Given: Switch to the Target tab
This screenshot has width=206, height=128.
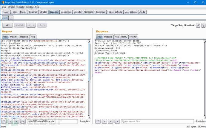Looking at the screenshot, I should [6, 12].
